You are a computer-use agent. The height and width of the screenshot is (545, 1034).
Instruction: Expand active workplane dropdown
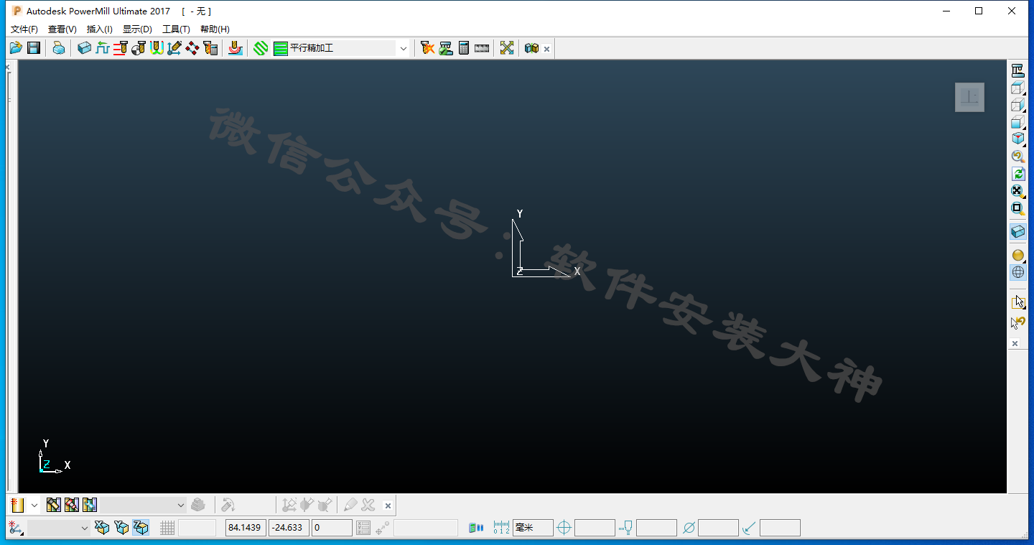(85, 528)
